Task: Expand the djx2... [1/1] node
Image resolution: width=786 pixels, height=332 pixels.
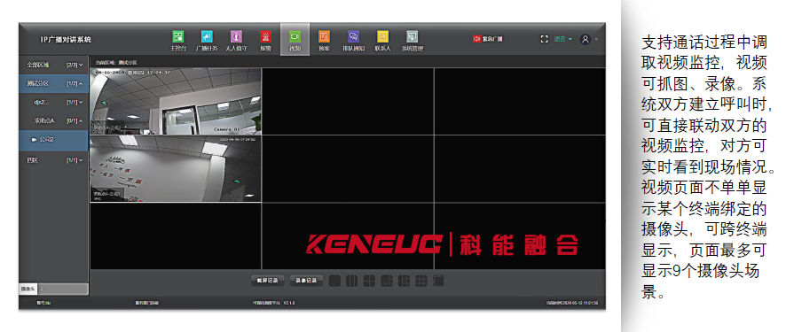Action: (54, 102)
